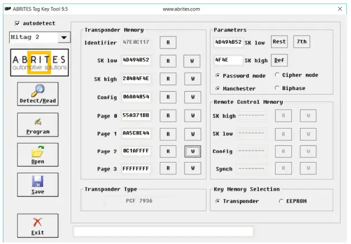Click the Remote Control SK high W button

click(308, 115)
